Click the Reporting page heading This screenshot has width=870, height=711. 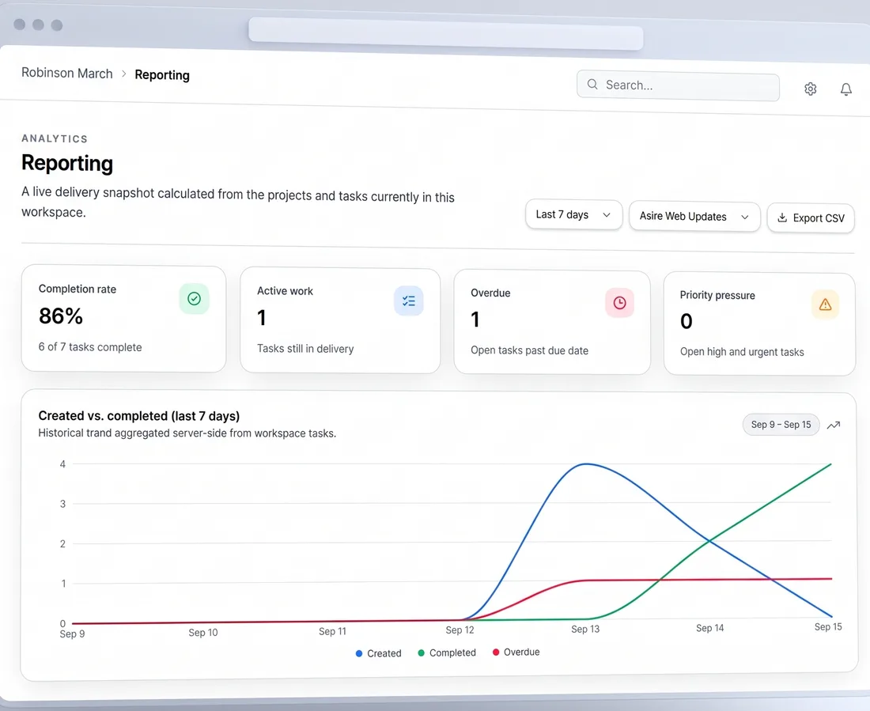pos(67,163)
